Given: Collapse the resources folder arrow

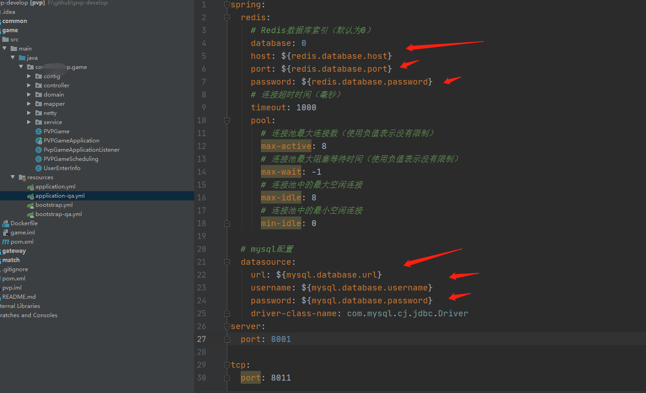Looking at the screenshot, I should tap(13, 177).
